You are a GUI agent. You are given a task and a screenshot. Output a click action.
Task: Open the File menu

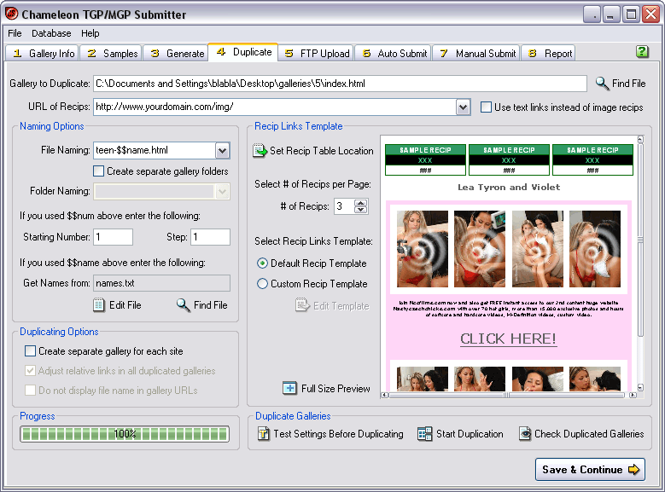[15, 33]
